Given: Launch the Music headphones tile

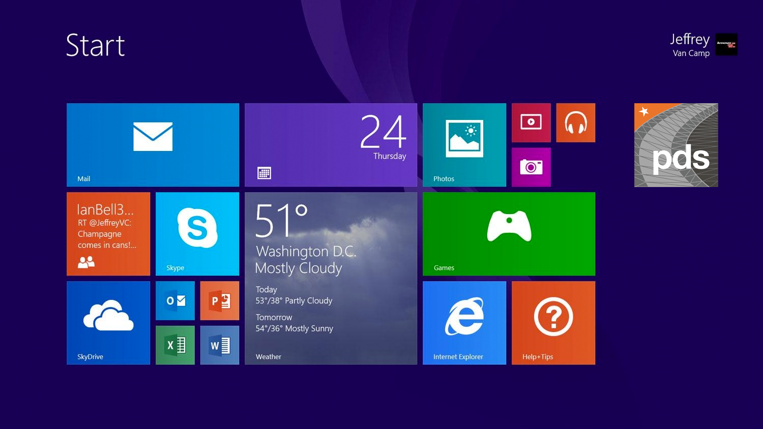Looking at the screenshot, I should point(576,122).
